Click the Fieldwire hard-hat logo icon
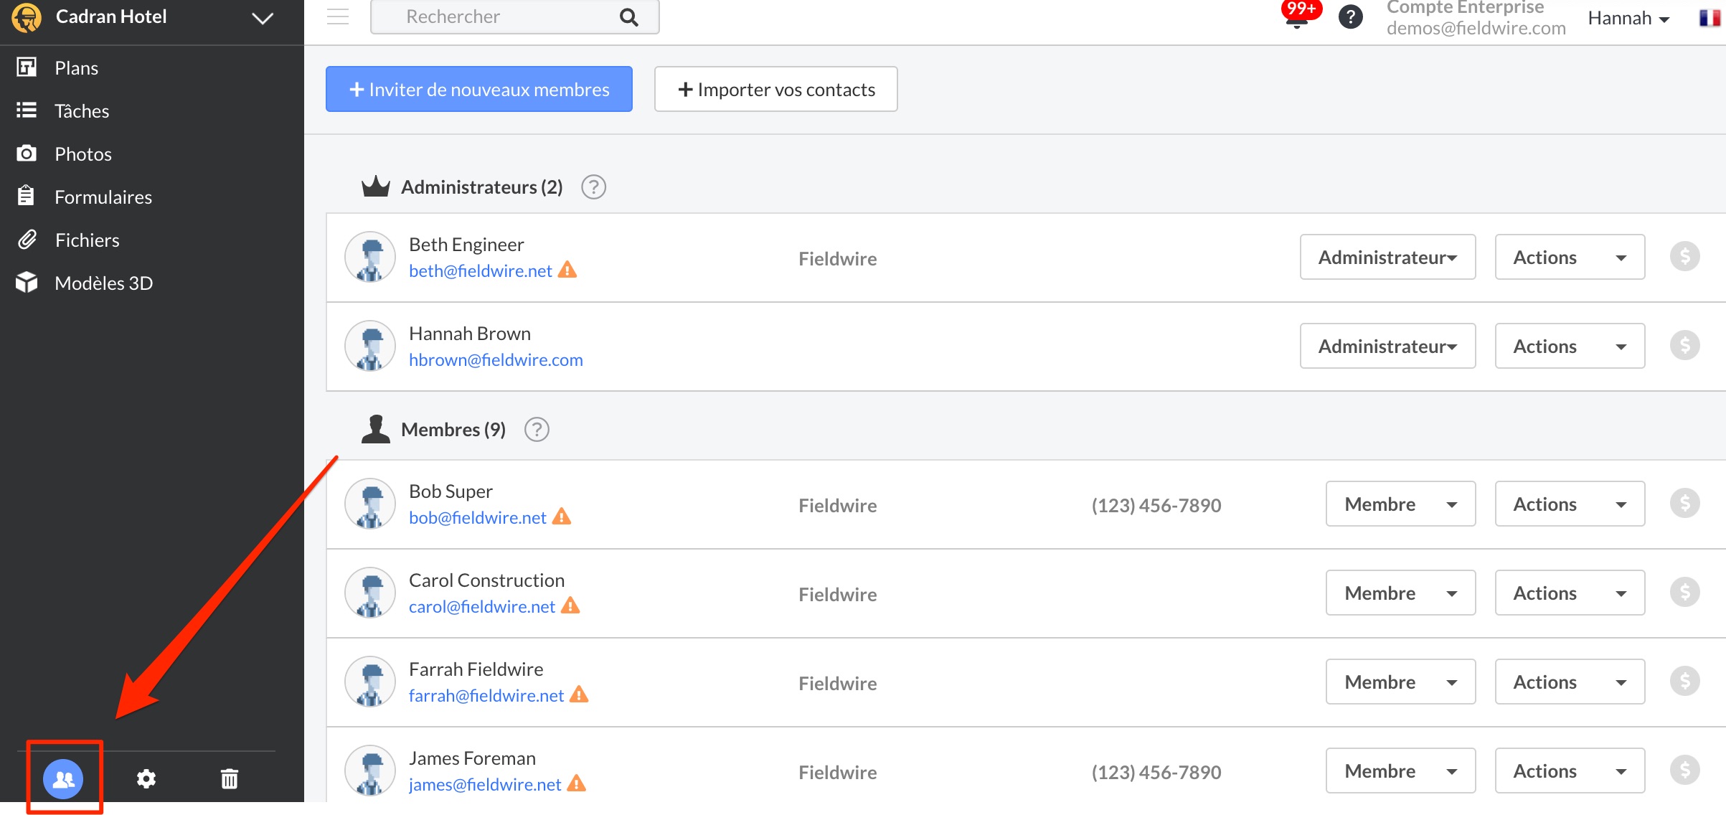This screenshot has width=1726, height=815. 27,17
